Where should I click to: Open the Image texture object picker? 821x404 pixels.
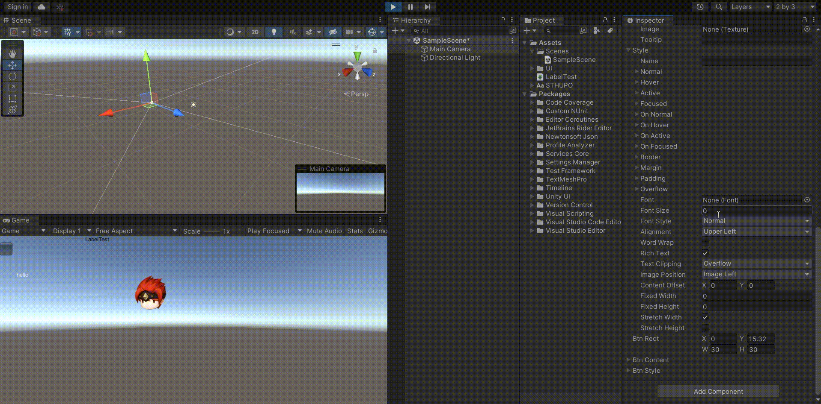tap(807, 29)
